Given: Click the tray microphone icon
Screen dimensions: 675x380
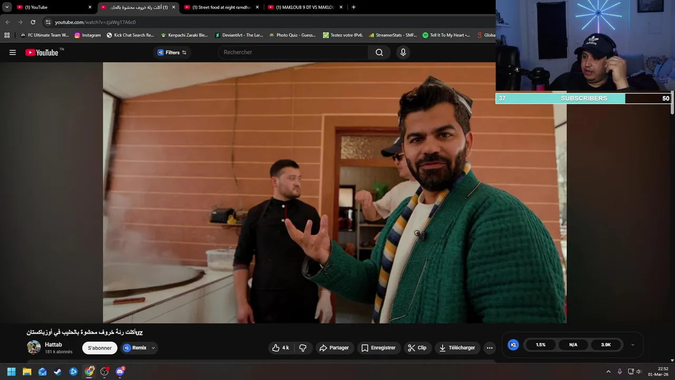Looking at the screenshot, I should (620, 372).
